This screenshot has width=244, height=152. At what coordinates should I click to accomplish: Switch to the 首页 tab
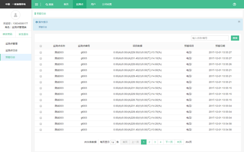pyautogui.click(x=66, y=4)
